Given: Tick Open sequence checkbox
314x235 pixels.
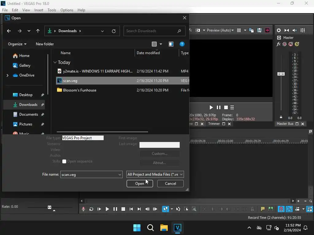Looking at the screenshot, I should click(x=64, y=162).
